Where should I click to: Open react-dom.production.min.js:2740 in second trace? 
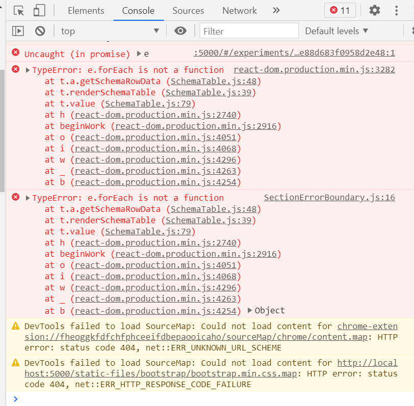pyautogui.click(x=156, y=242)
